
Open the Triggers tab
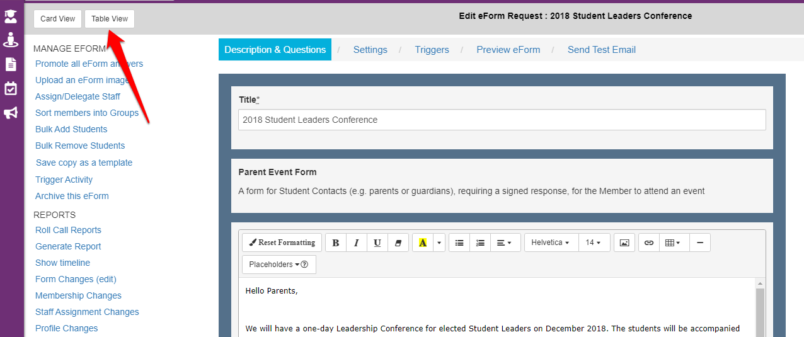point(432,50)
